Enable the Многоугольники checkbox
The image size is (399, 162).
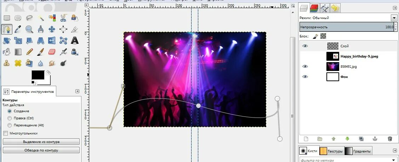(x=21, y=133)
